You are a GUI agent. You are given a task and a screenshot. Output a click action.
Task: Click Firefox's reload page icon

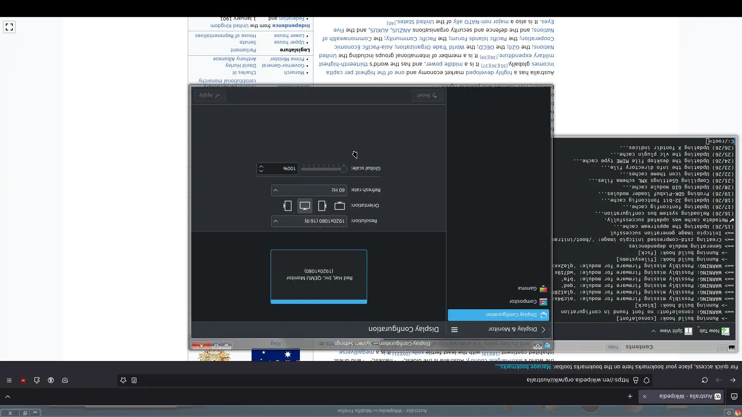[x=705, y=380]
